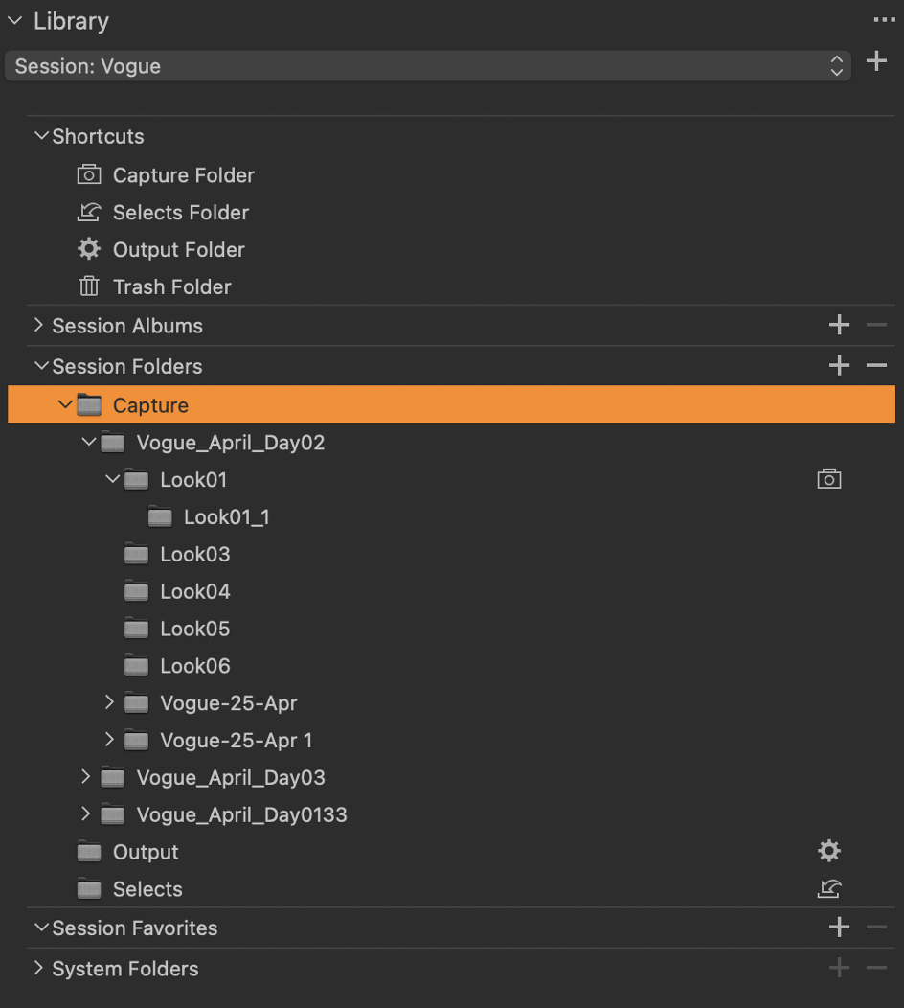Screen dimensions: 904x1008
Task: Add a Session Favorite with plus
Action: [x=839, y=928]
